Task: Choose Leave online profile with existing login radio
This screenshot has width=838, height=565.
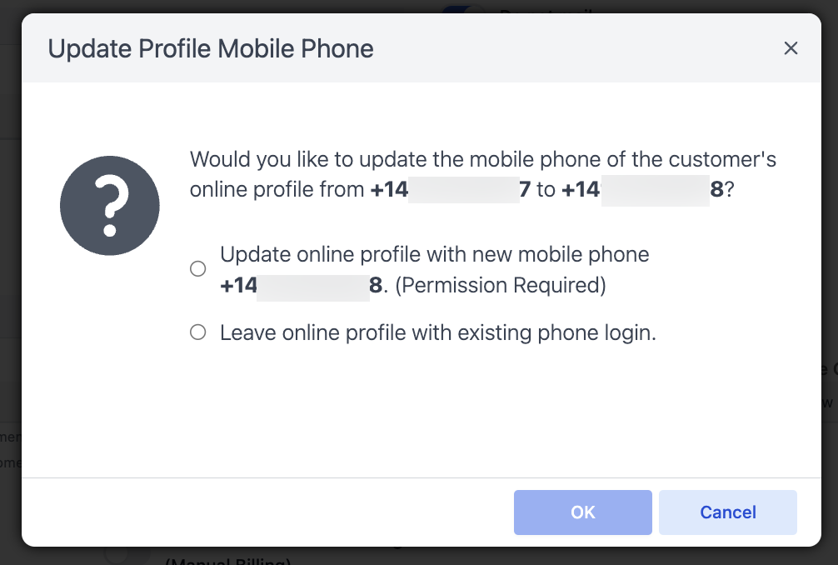Action: pos(197,332)
